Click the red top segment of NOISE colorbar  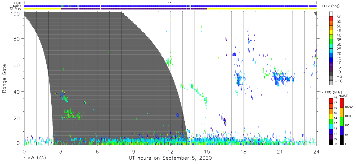pyautogui.click(x=342, y=103)
